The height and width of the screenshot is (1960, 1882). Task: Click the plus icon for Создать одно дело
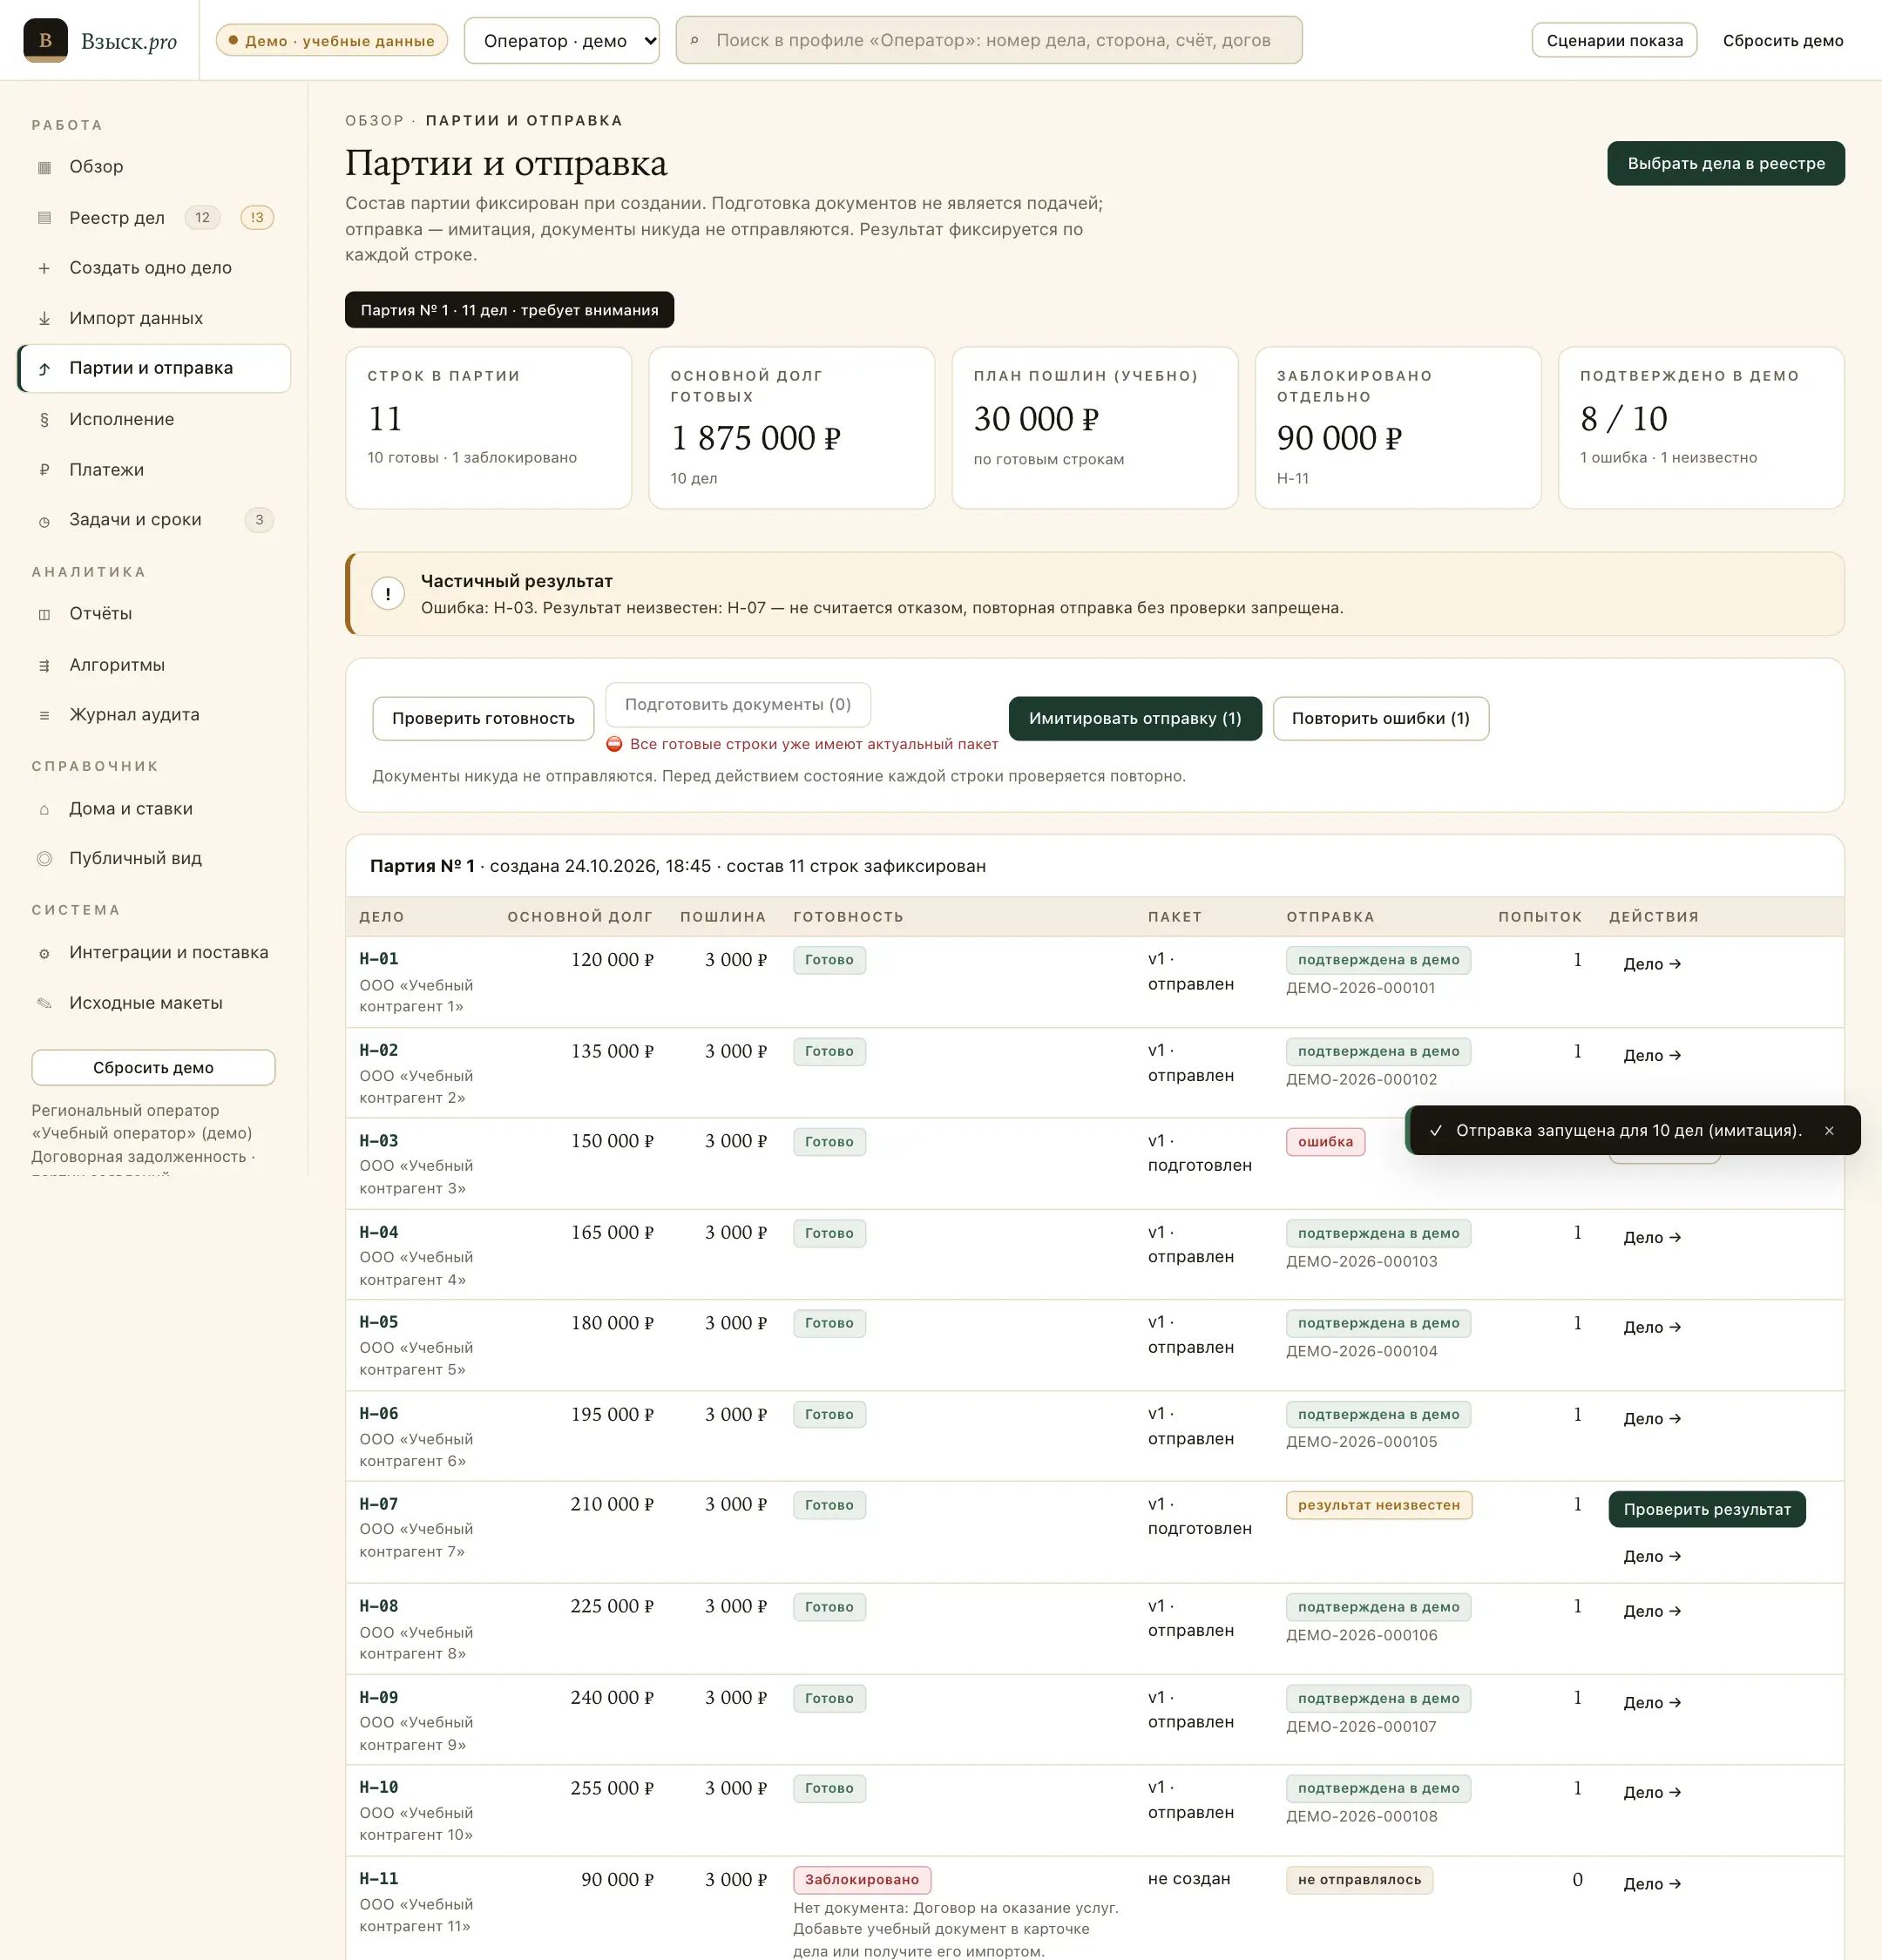44,268
